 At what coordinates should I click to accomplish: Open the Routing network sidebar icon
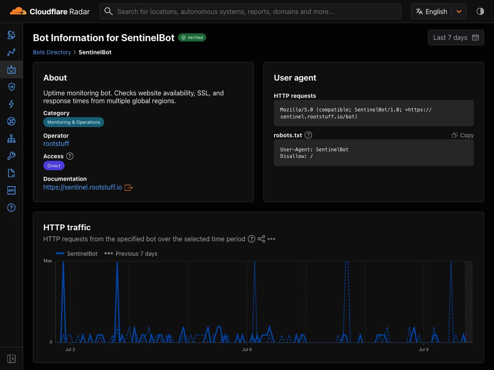click(x=11, y=139)
